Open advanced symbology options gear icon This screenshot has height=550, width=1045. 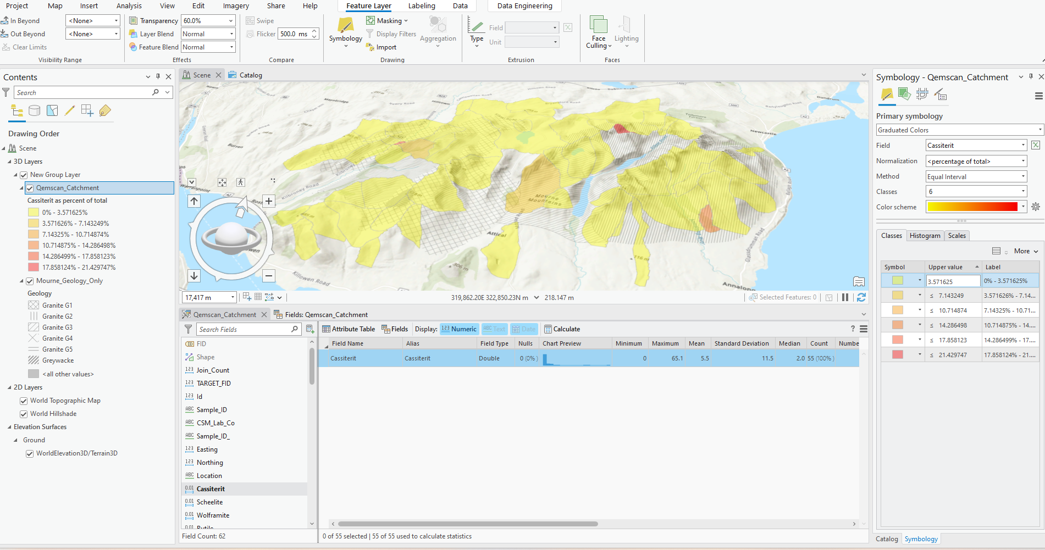coord(1036,207)
